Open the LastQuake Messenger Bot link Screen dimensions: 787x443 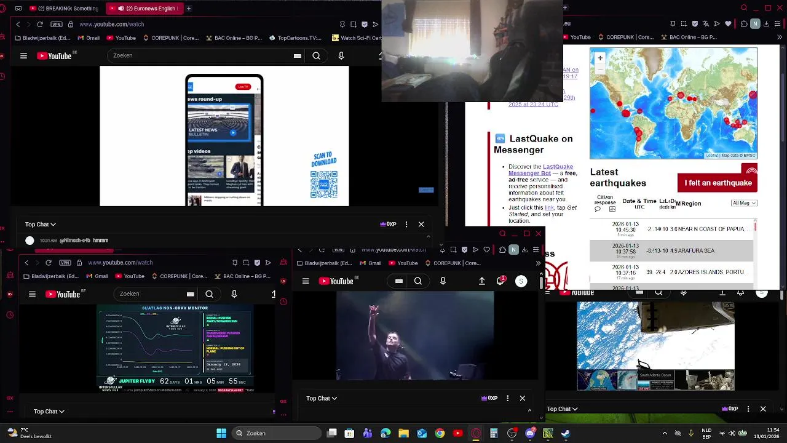point(540,170)
